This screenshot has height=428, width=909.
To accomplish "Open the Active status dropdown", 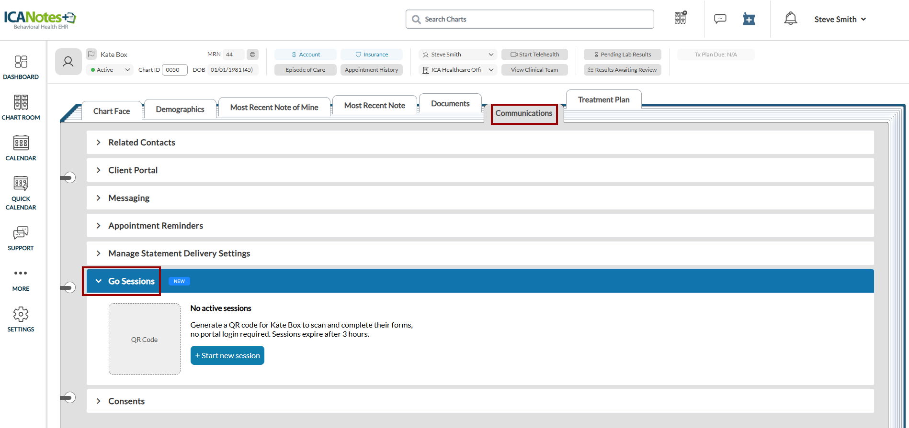I will [x=110, y=70].
